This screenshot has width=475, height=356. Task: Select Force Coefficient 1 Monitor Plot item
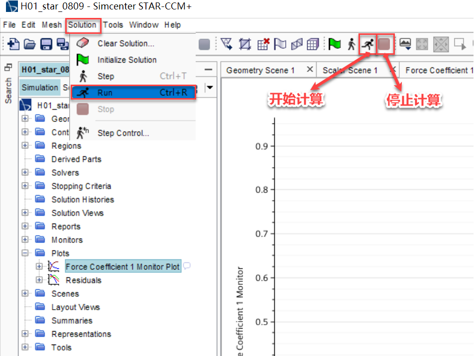(x=123, y=266)
